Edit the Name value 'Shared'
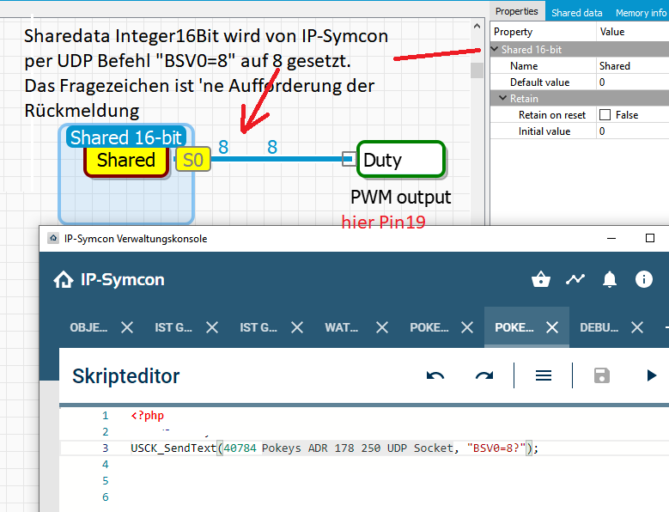The width and height of the screenshot is (669, 512). pos(632,65)
